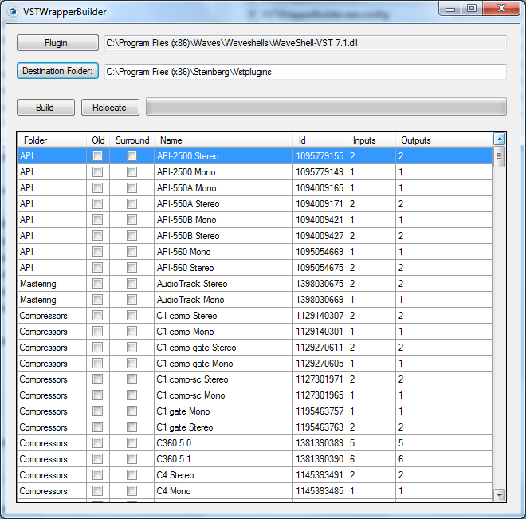
Task: Click the Id column header
Action: click(320, 140)
